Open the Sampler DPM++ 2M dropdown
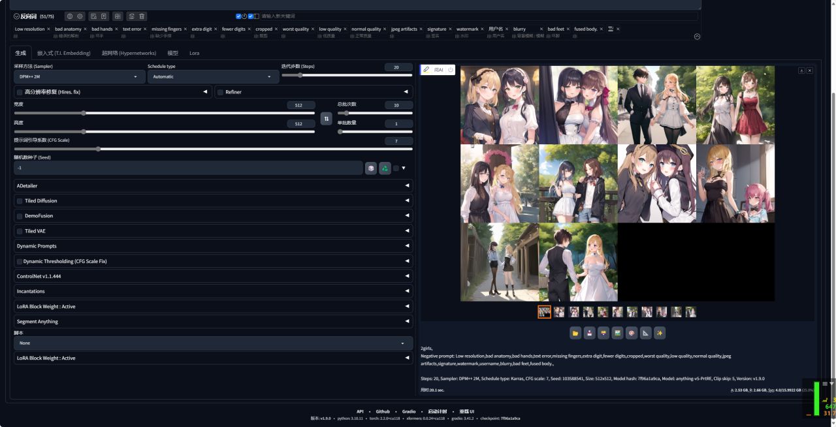The image size is (836, 427). pyautogui.click(x=80, y=76)
